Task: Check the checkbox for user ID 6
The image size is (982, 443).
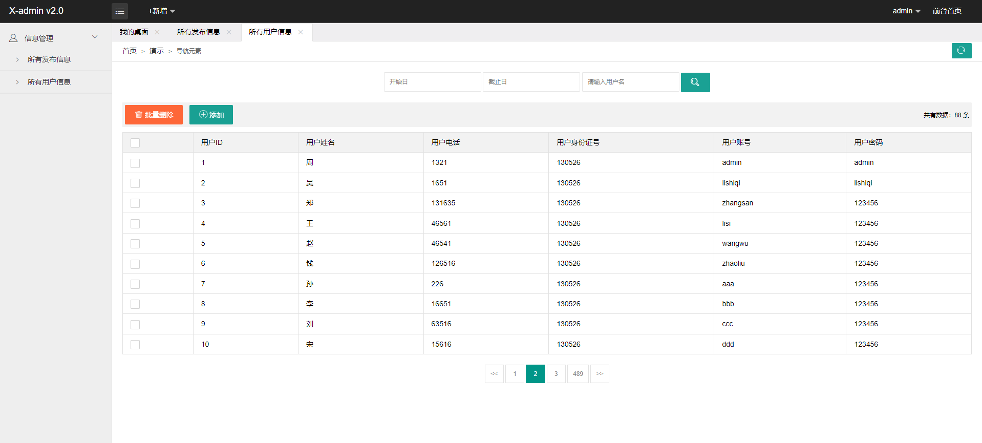Action: point(135,264)
